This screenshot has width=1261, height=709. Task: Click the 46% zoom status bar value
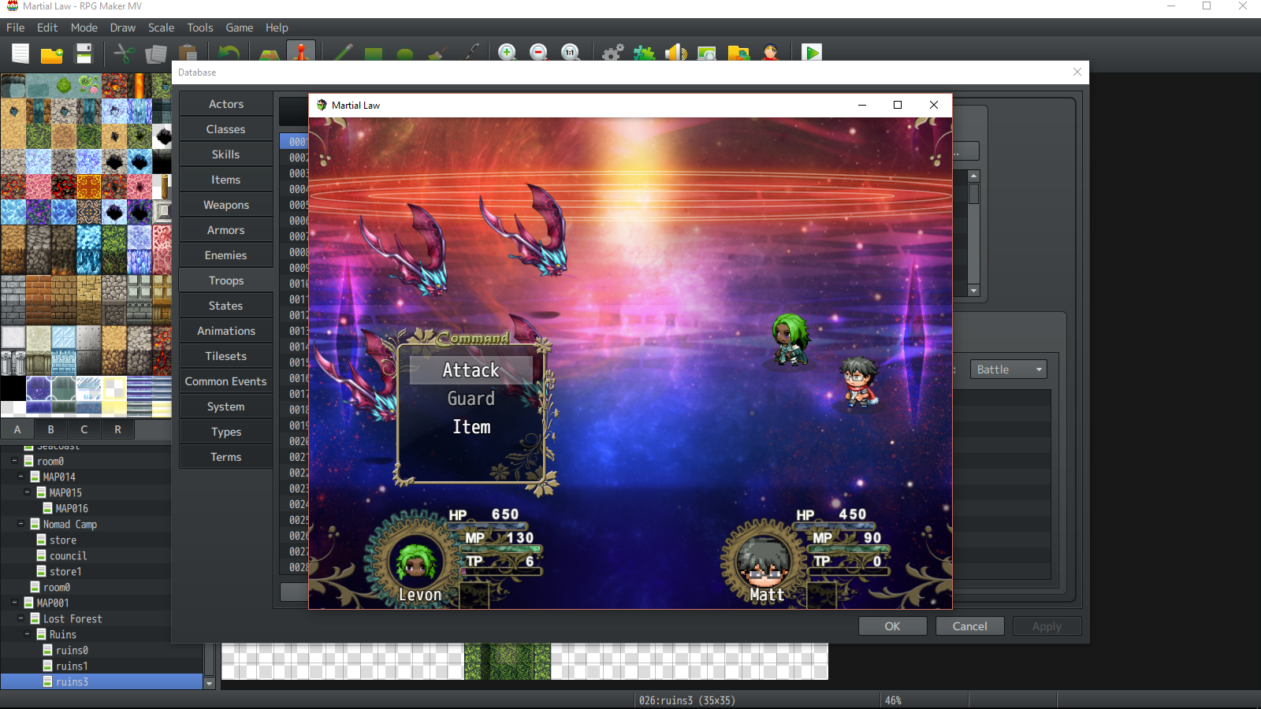(x=893, y=700)
